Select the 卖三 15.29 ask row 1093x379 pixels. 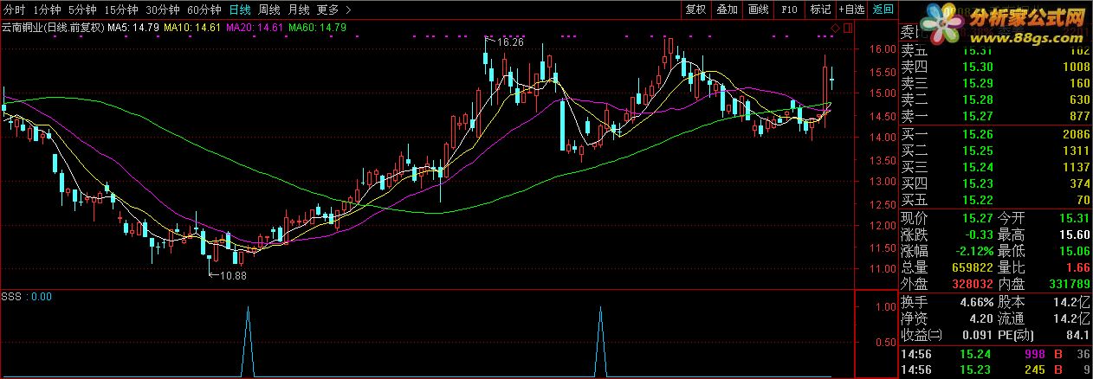994,83
